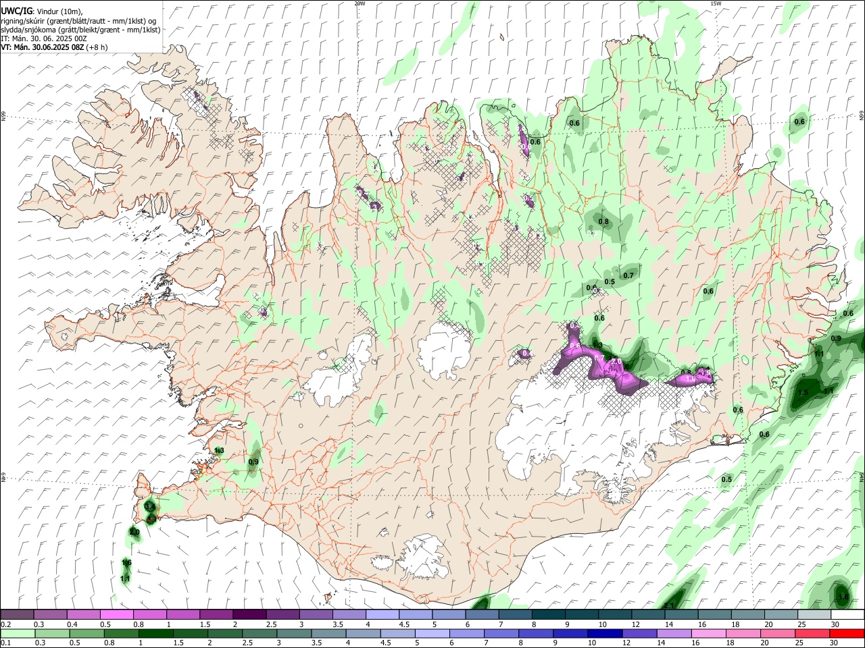Viewport: 865px width, 648px height.
Task: Select the upper legend swatch between 1.5 and 2
Action: click(x=216, y=615)
